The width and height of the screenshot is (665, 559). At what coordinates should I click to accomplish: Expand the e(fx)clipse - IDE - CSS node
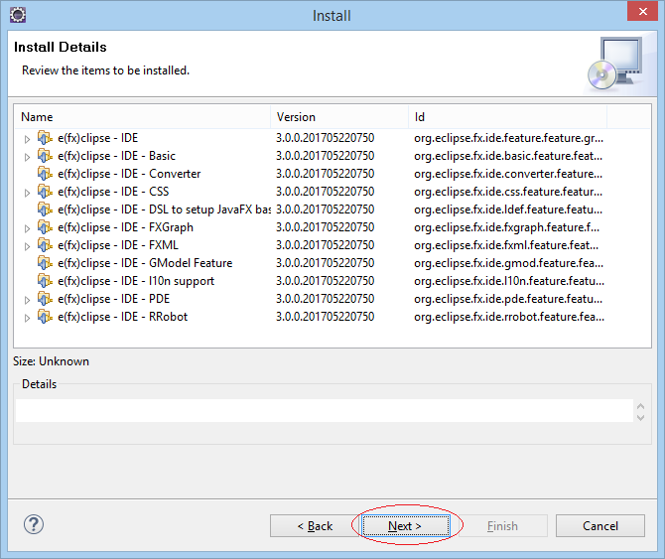[x=27, y=193]
